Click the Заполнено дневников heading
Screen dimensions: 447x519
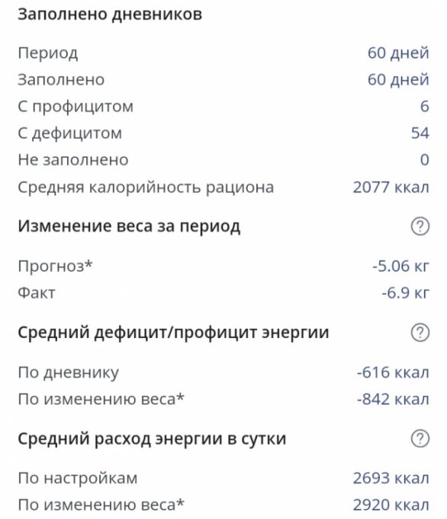click(110, 15)
